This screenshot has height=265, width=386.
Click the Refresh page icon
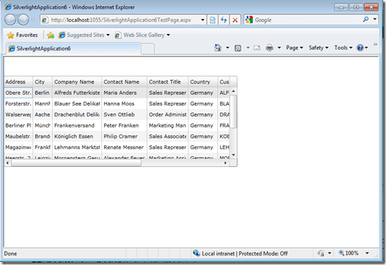tap(224, 20)
